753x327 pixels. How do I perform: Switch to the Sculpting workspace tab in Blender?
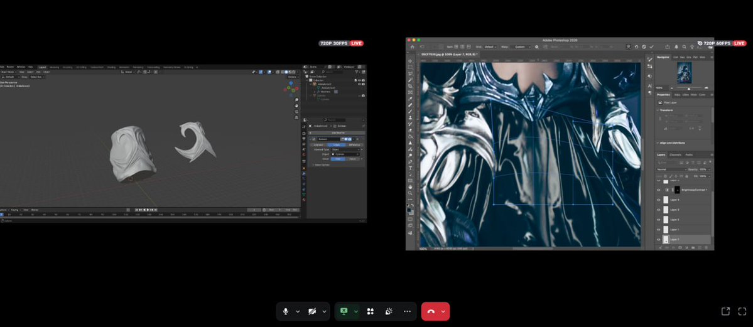pos(67,67)
